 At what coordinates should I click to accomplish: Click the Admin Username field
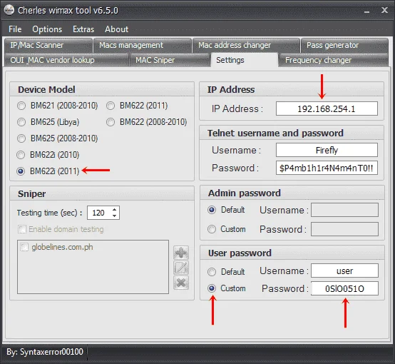(x=344, y=210)
